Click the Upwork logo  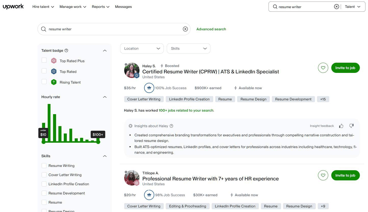point(13,7)
